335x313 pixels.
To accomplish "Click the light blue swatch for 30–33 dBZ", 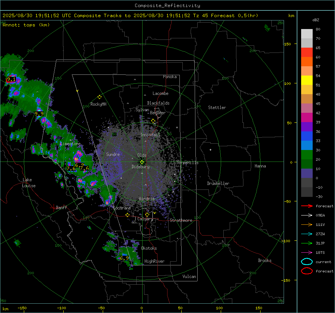I will point(307,146).
